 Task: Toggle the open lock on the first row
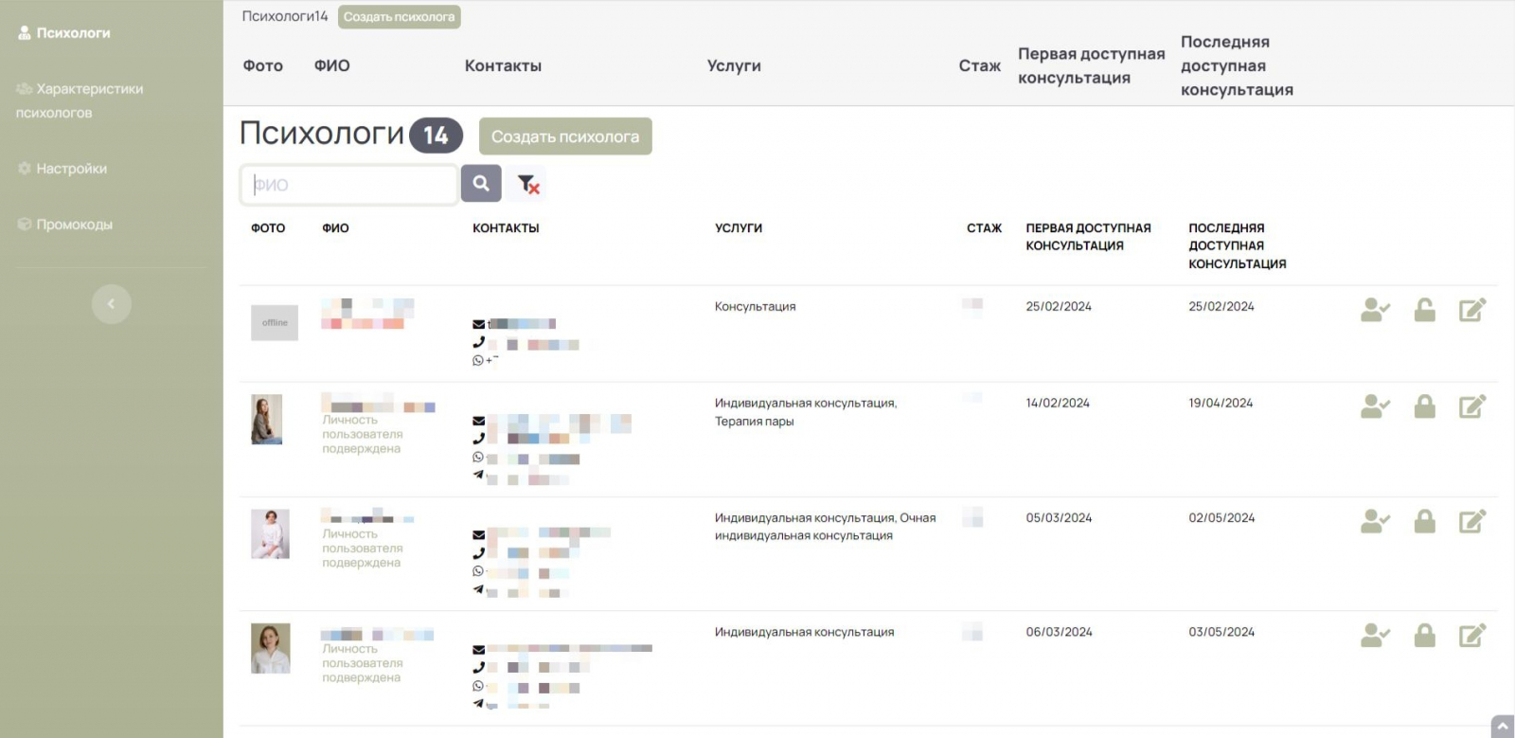(x=1424, y=310)
